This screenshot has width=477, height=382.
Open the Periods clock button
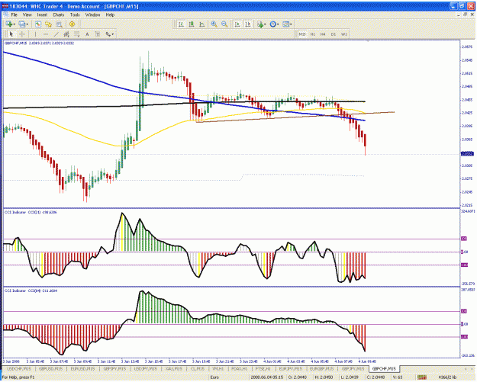pos(272,24)
